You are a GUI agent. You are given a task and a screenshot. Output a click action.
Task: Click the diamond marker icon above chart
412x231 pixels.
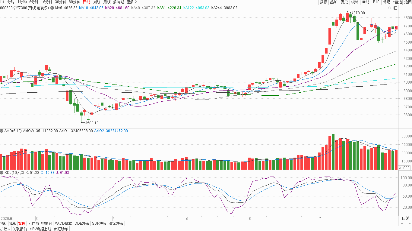click(390, 8)
